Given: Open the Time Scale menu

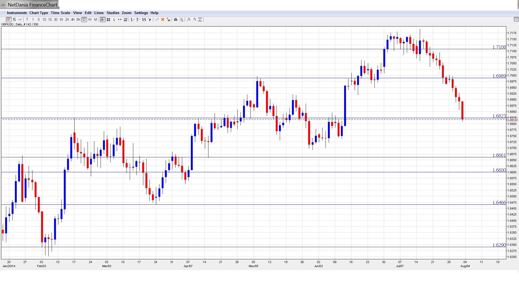Looking at the screenshot, I should click(x=60, y=13).
